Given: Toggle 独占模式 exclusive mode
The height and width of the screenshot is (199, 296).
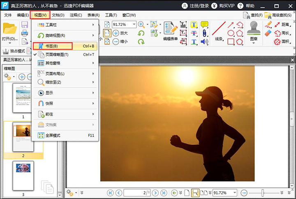Looking at the screenshot, I should (x=14, y=51).
